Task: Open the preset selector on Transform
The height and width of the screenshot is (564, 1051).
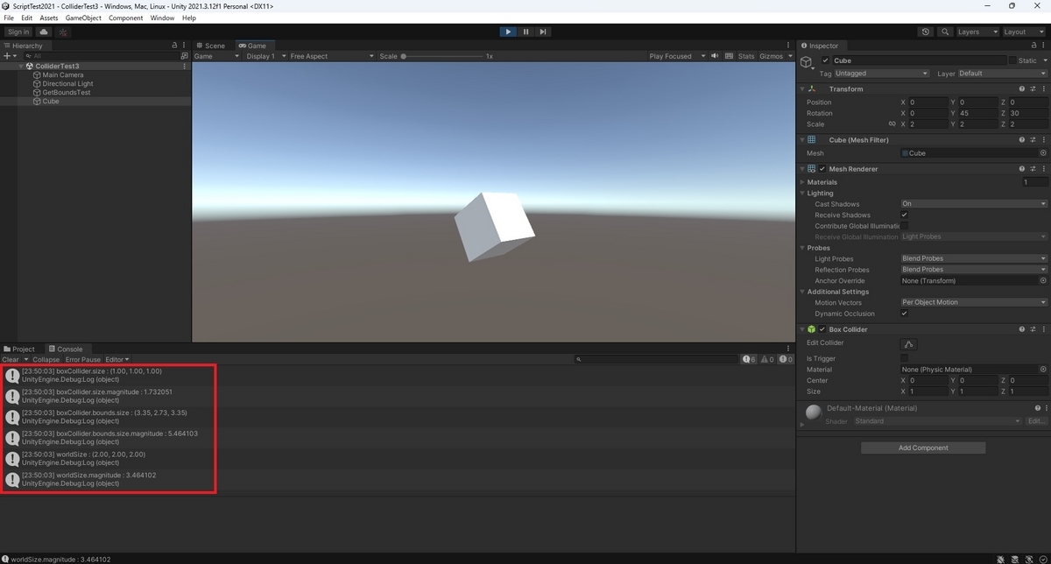Action: [1032, 88]
